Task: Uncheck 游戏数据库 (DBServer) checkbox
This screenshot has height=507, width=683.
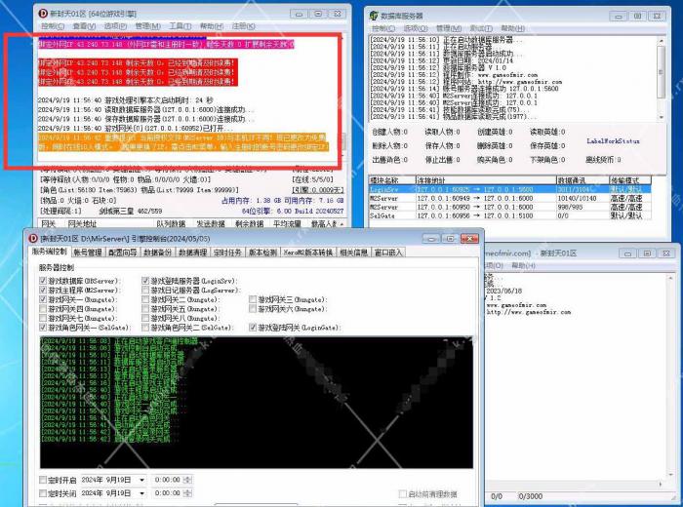Action: click(43, 281)
